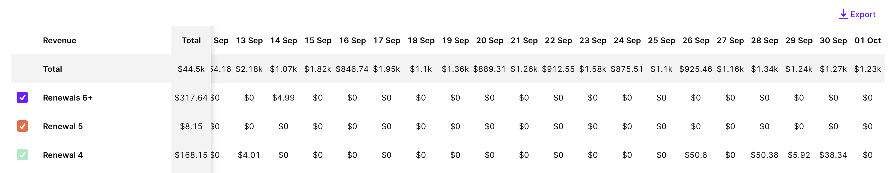Toggle the Renewal 5 orange checkbox
This screenshot has width=893, height=173.
tap(22, 126)
